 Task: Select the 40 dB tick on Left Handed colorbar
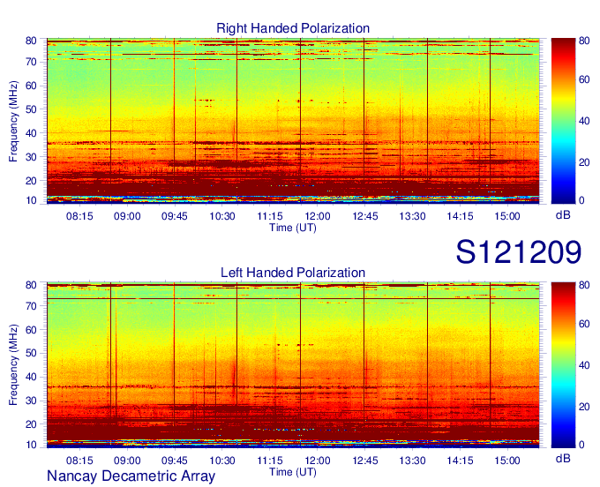pyautogui.click(x=584, y=365)
